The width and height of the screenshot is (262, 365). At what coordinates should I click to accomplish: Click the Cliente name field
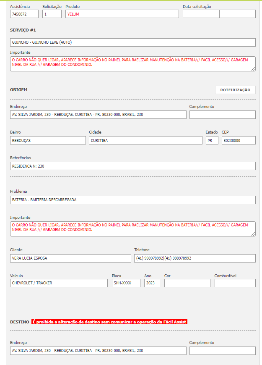coord(70,258)
